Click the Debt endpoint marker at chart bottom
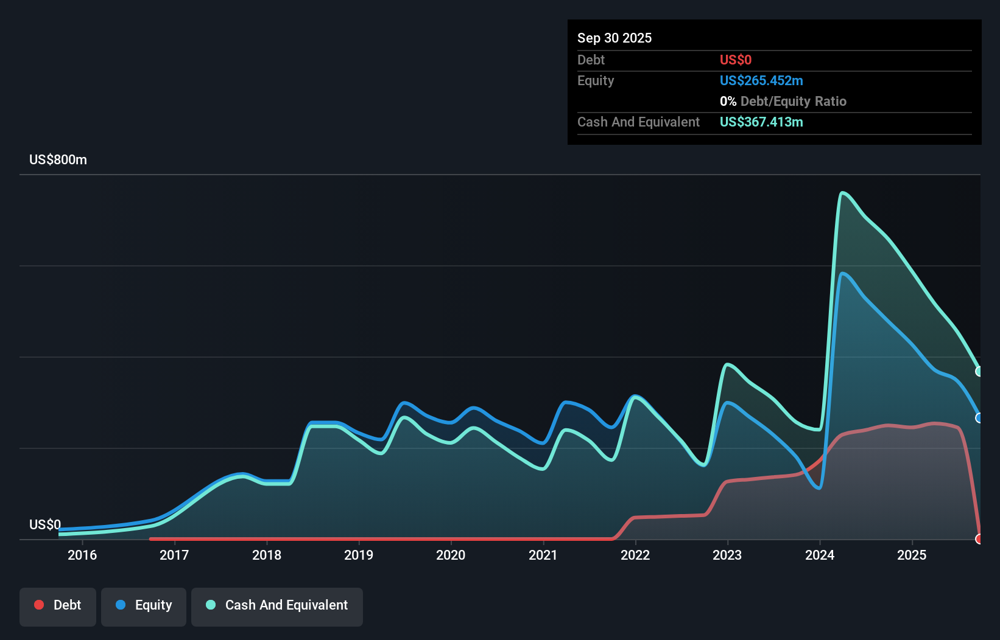The width and height of the screenshot is (1000, 640). 979,538
